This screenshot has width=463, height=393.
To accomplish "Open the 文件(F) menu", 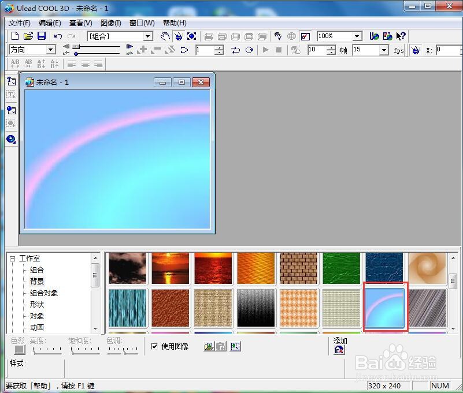I will 20,23.
